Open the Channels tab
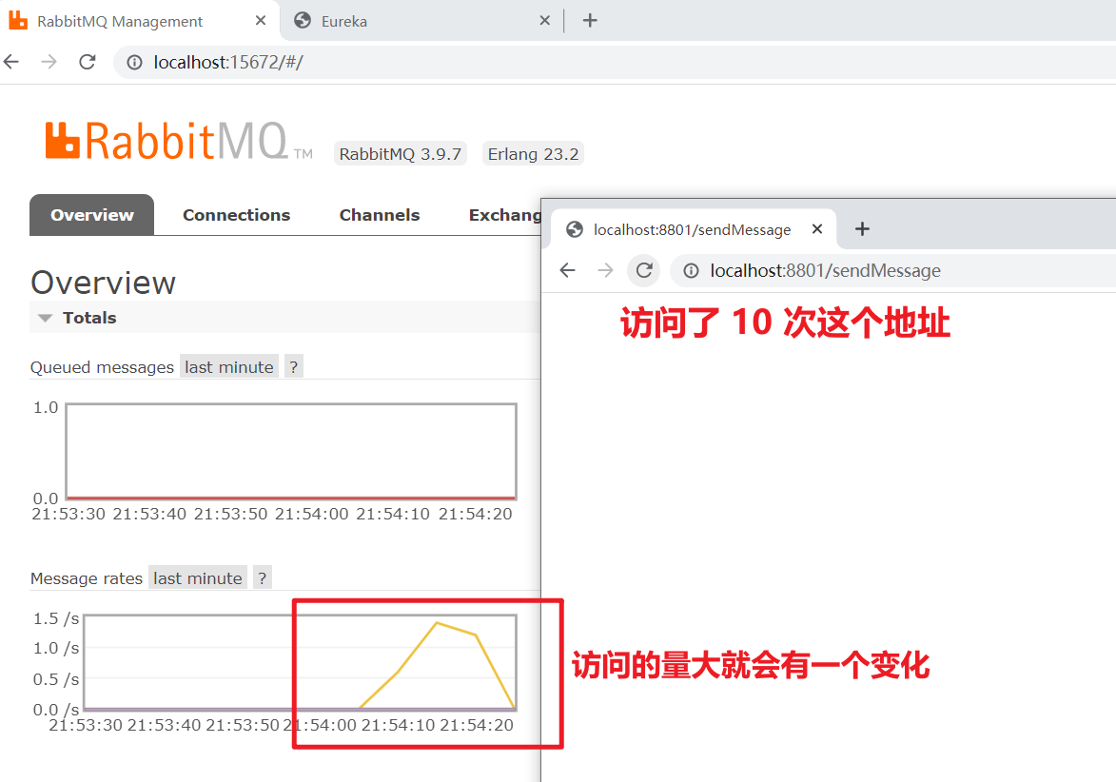 click(x=380, y=215)
